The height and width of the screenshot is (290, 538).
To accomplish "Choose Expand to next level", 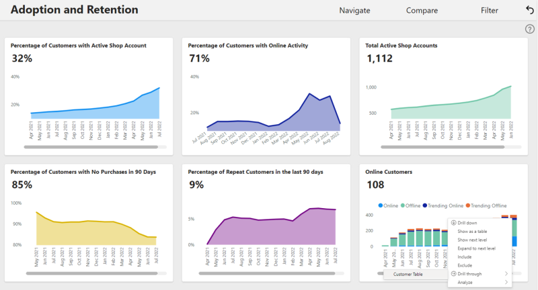I will click(x=476, y=248).
